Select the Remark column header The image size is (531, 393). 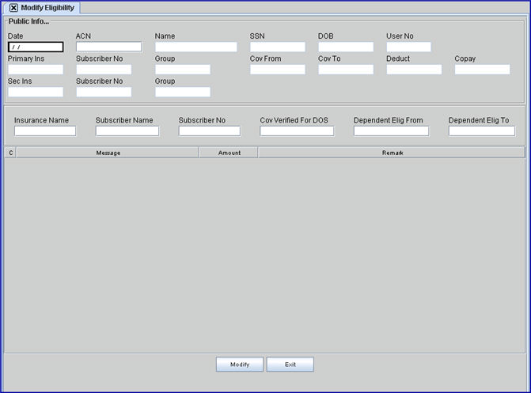392,153
